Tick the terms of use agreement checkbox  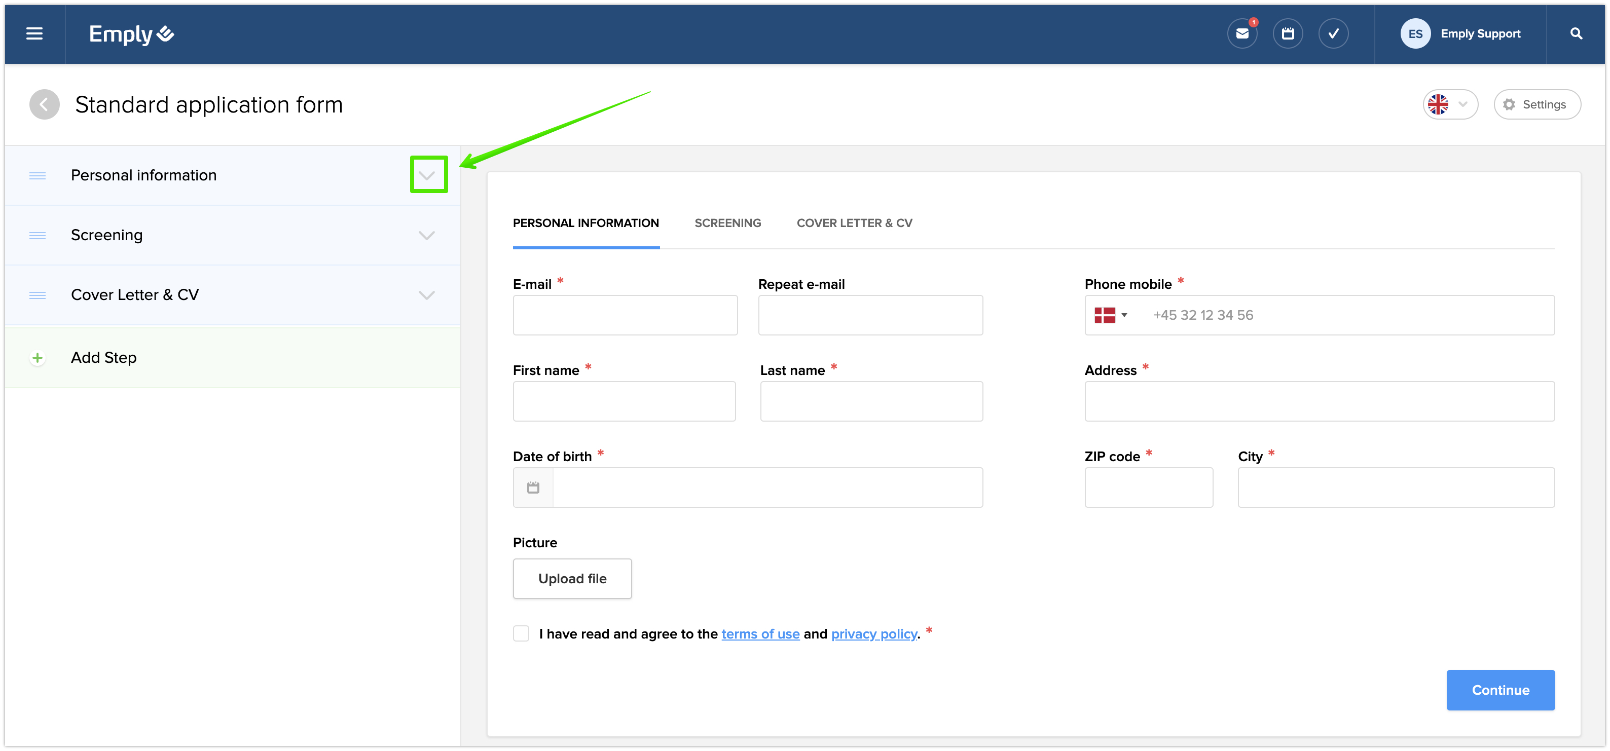(x=521, y=633)
